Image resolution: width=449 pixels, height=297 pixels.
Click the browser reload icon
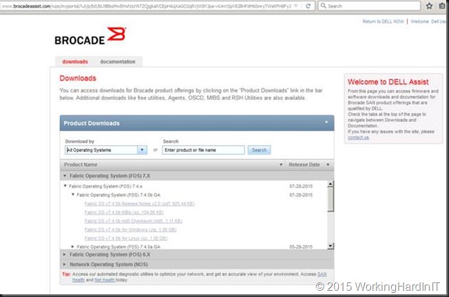point(308,6)
